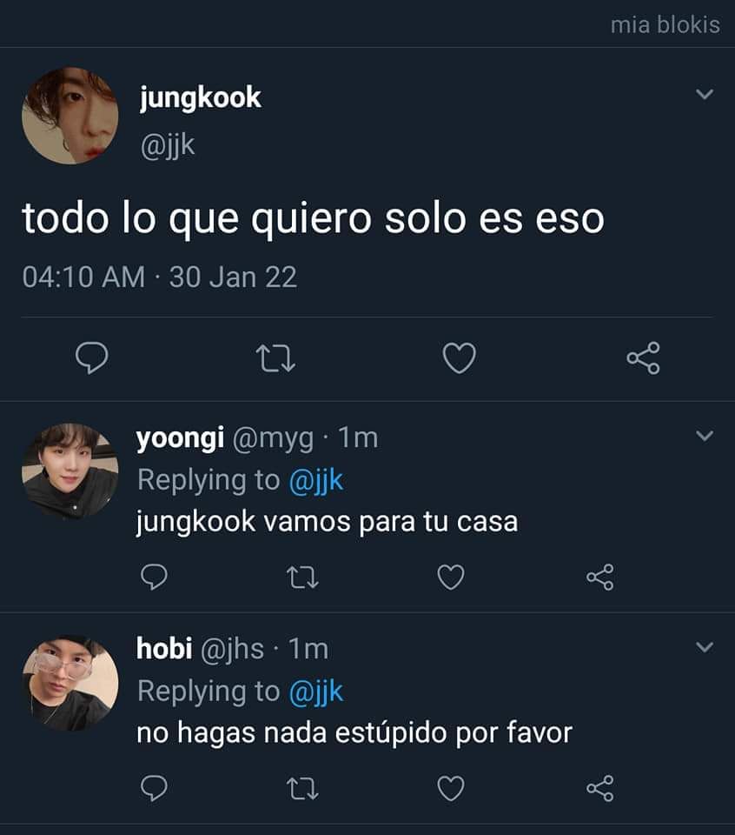Open hobi's profile avatar
The image size is (735, 835).
(70, 683)
